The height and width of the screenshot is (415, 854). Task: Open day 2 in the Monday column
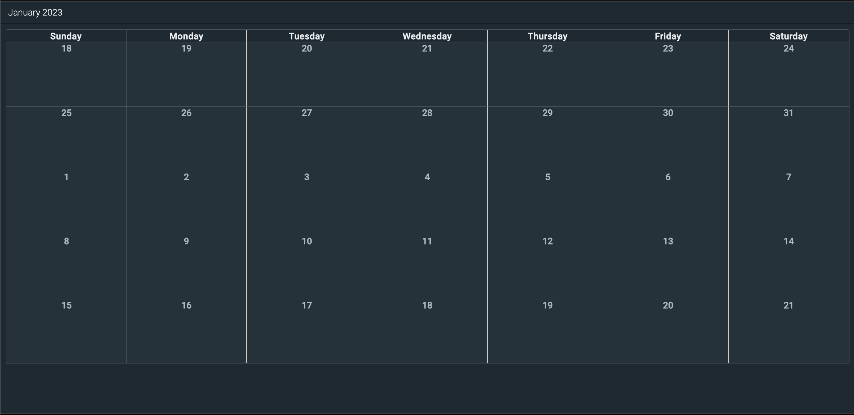point(186,177)
